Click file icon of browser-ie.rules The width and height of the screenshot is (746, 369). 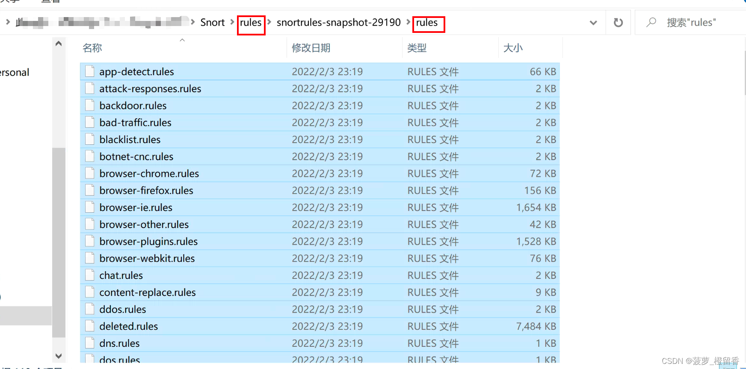click(x=89, y=207)
